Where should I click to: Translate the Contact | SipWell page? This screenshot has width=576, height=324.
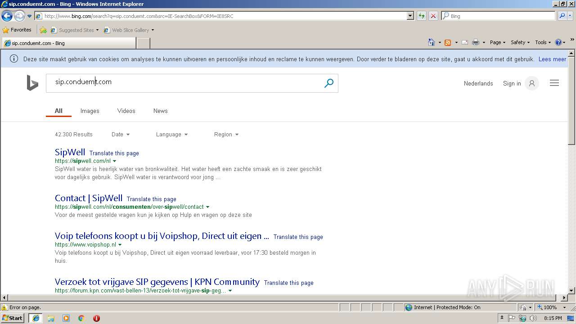[x=152, y=199]
